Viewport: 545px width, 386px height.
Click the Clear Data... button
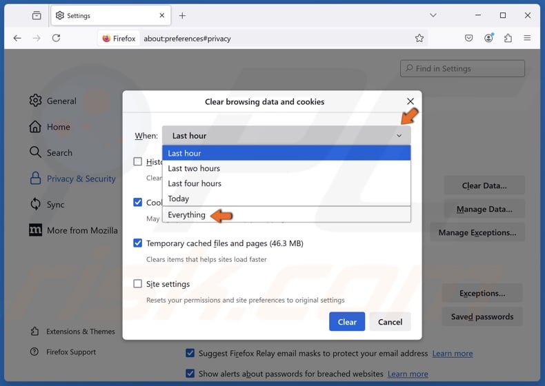click(x=484, y=185)
